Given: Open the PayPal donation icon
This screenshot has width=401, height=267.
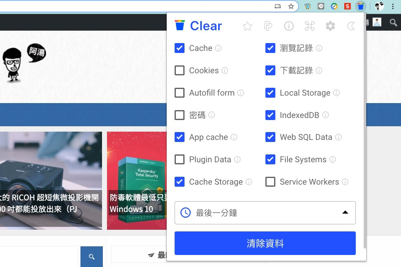Looking at the screenshot, I should coord(268,26).
